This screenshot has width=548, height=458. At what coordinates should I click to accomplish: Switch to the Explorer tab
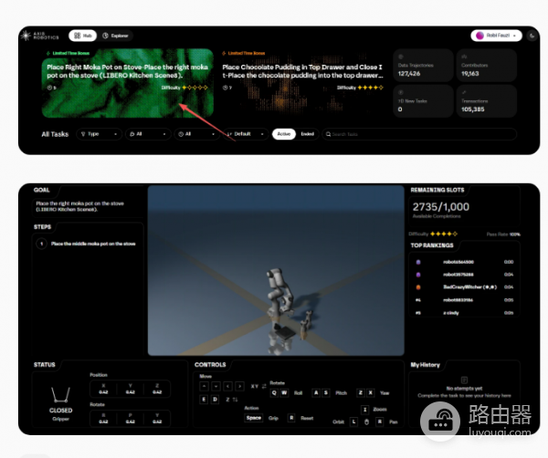pyautogui.click(x=117, y=36)
